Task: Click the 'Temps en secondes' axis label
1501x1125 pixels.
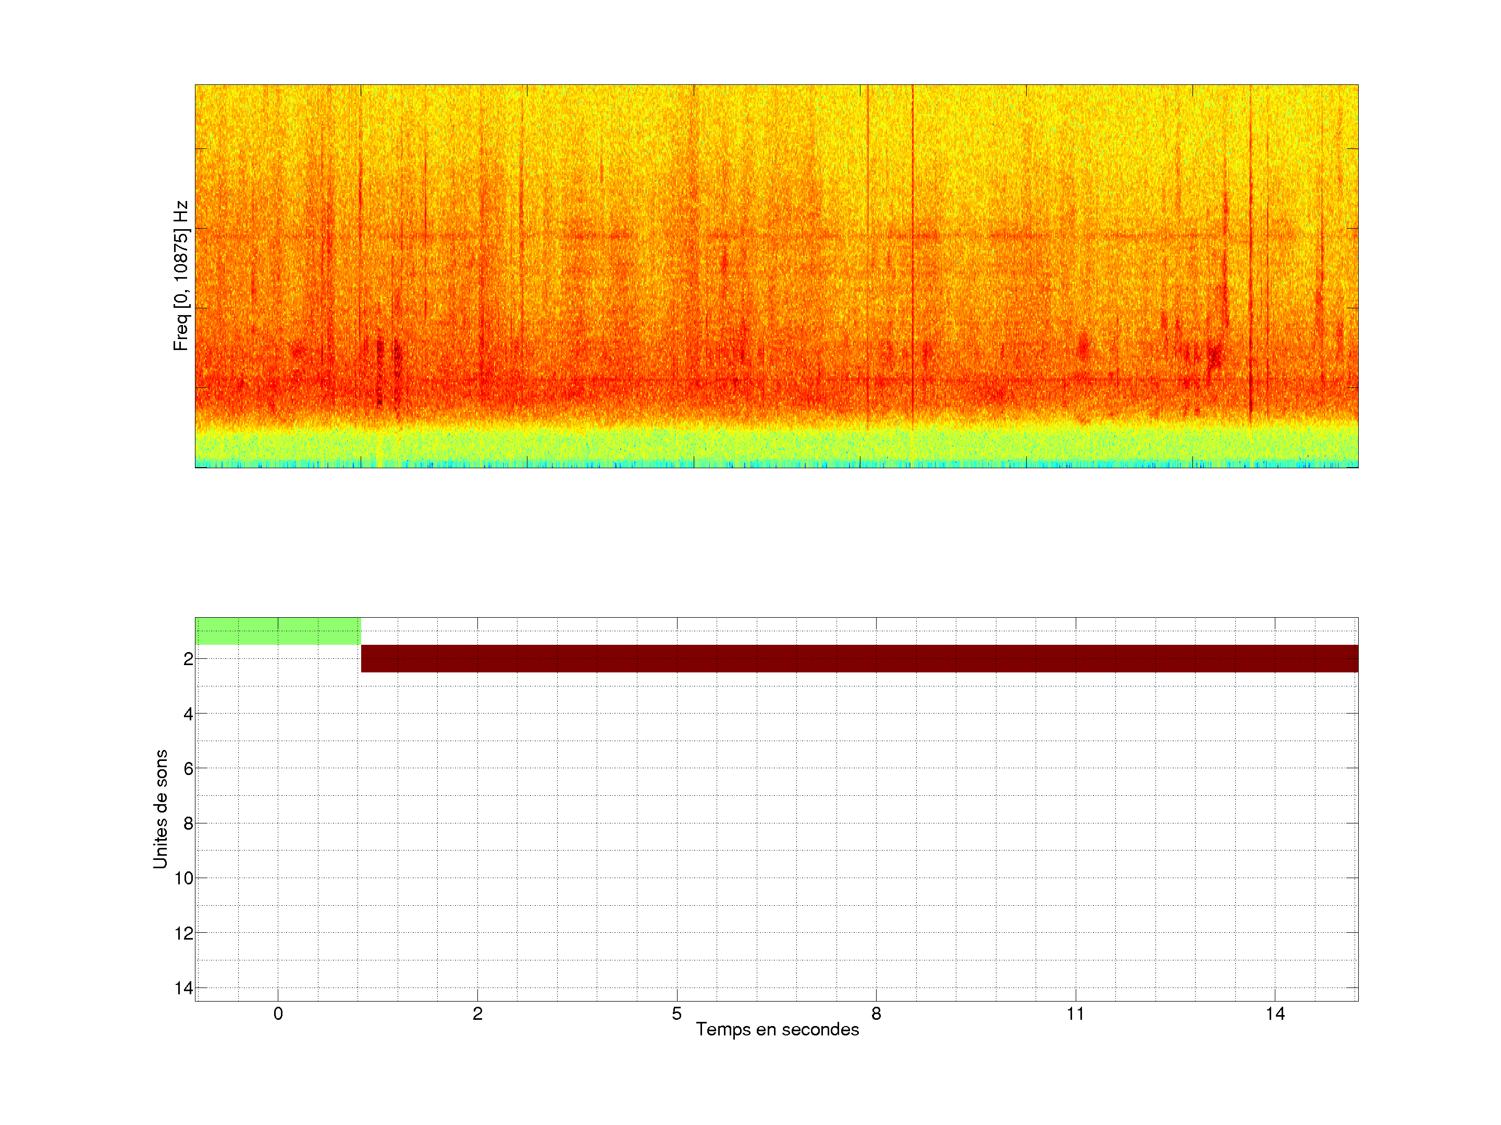Action: pos(777,1029)
